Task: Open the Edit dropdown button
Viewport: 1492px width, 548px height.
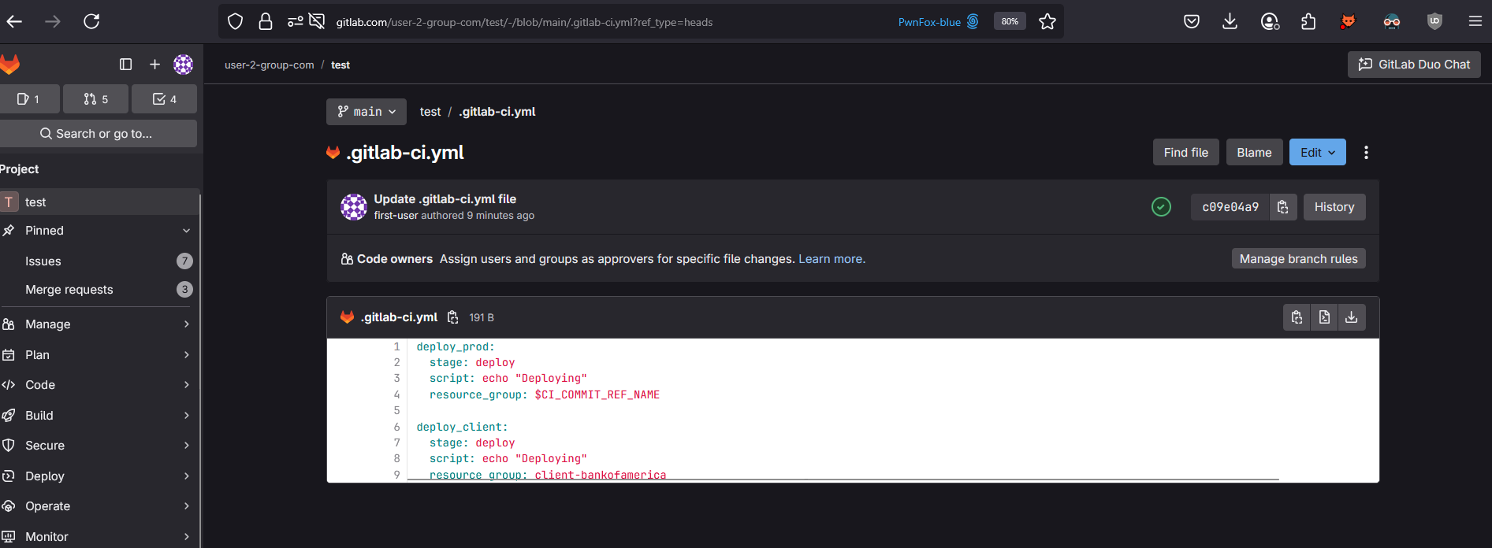Action: coord(1317,153)
